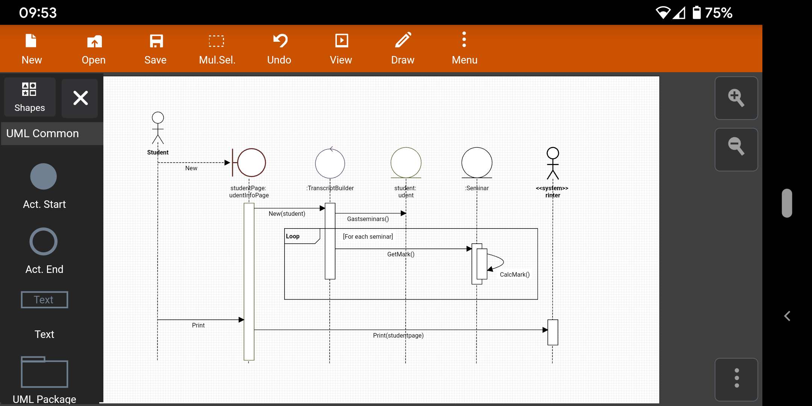Select the studentPage boundary object

pyautogui.click(x=249, y=162)
